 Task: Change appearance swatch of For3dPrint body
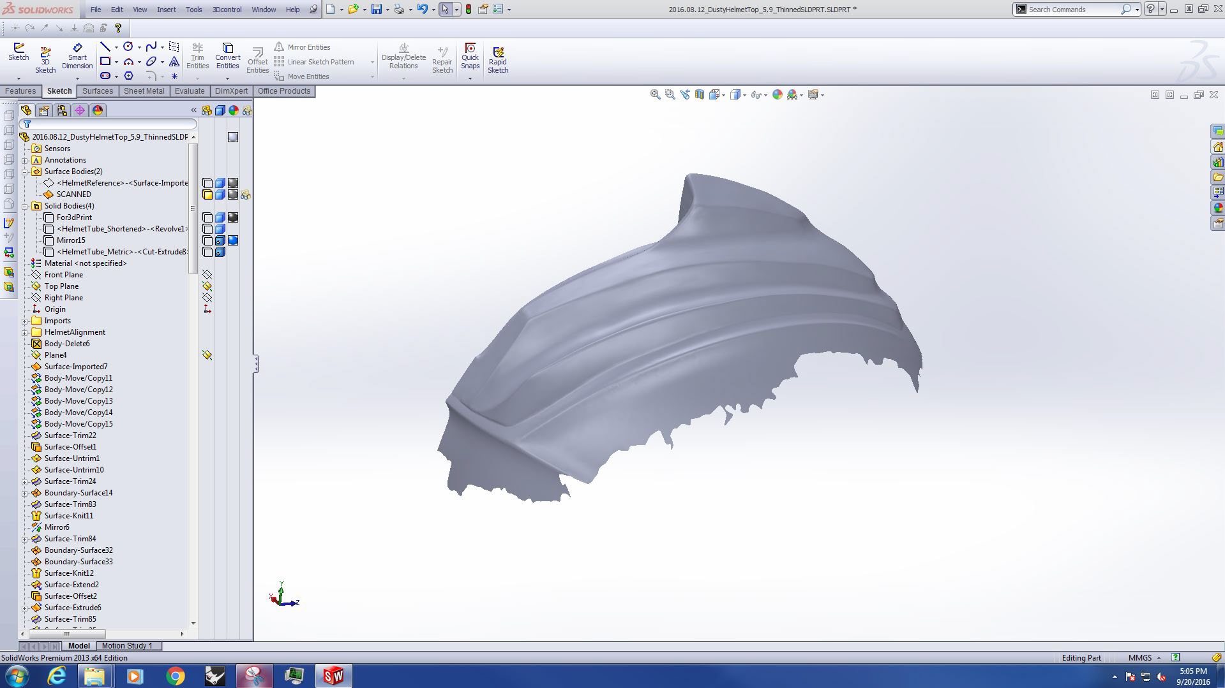[233, 217]
